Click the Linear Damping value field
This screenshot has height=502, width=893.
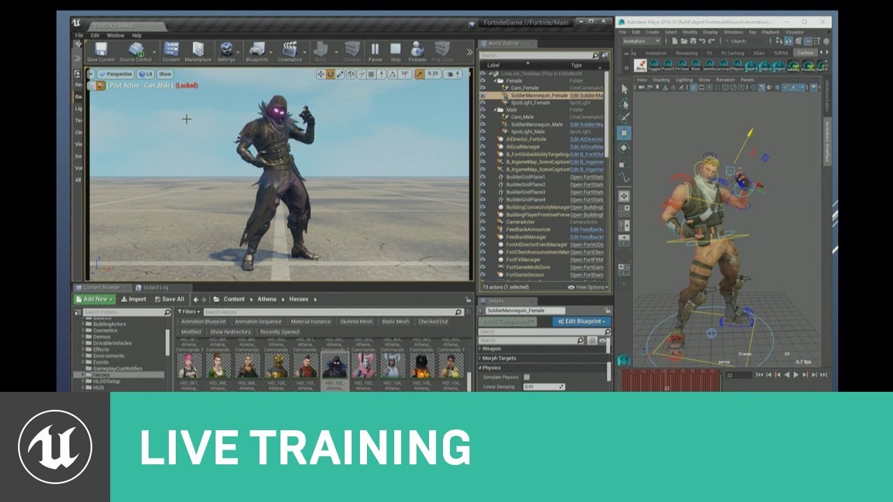[x=543, y=386]
